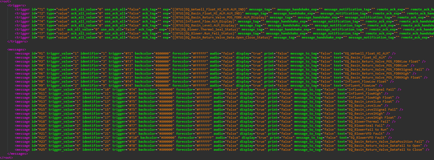Click the closing messages tag

pyautogui.click(x=17, y=154)
